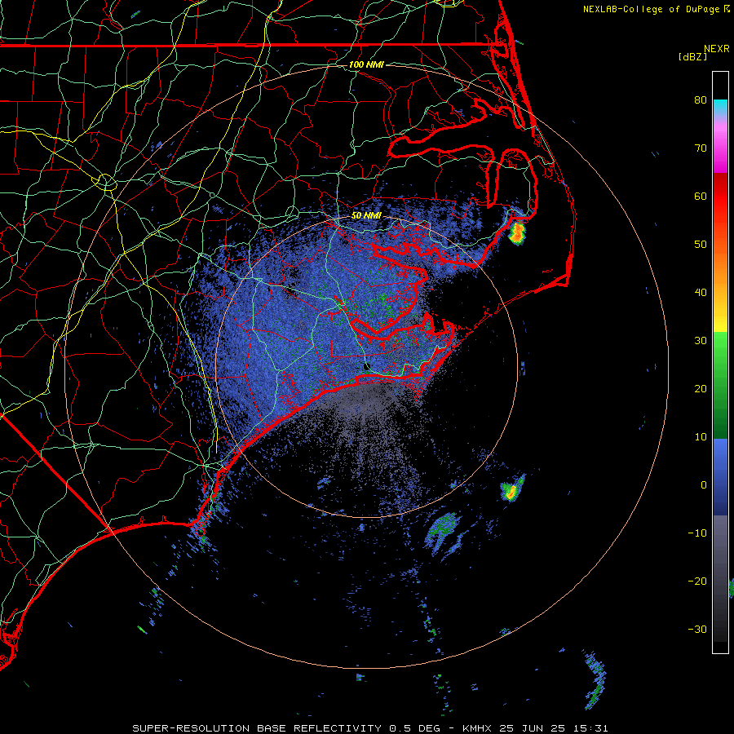Click the -10 value on the dBZ scale
The width and height of the screenshot is (734, 734).
(x=697, y=533)
